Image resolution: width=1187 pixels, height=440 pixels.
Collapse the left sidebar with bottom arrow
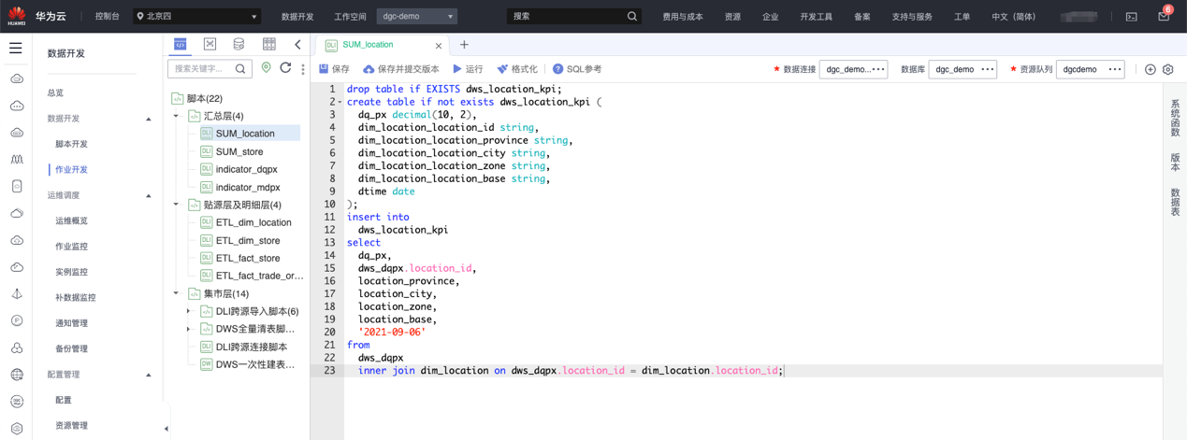[x=166, y=429]
